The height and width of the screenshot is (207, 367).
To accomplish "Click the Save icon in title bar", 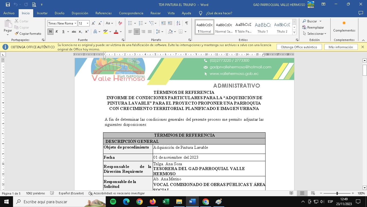I will [8, 5].
